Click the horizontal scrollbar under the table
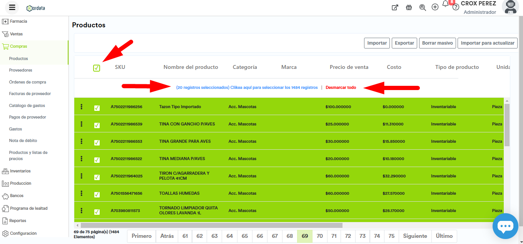Viewport: 523px width, 244px height. tap(212, 225)
